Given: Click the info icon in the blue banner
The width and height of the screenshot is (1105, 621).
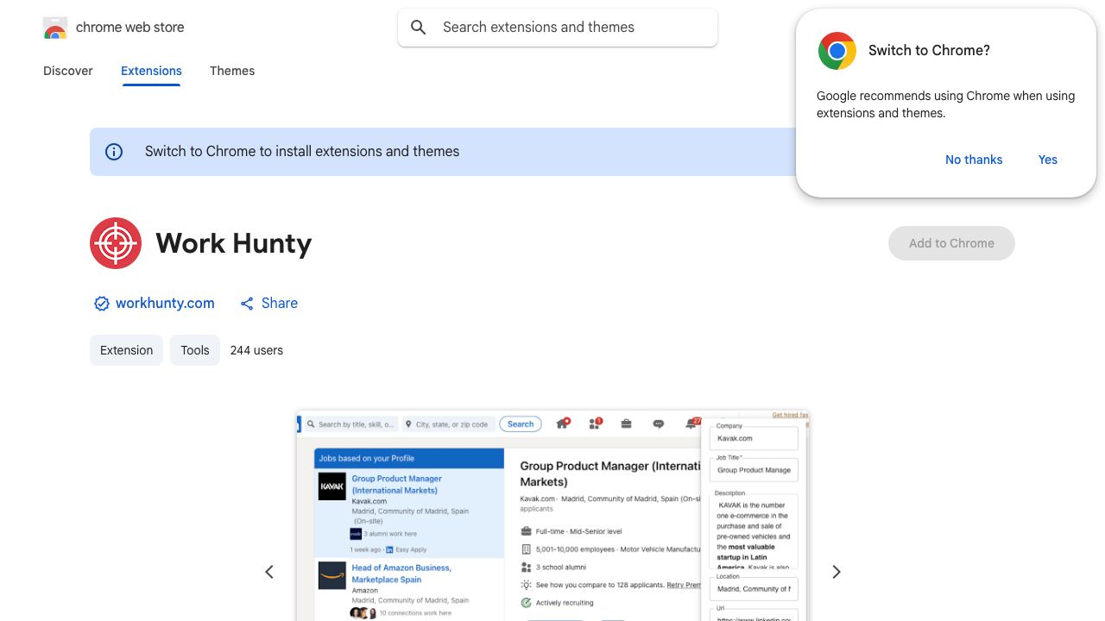Looking at the screenshot, I should pos(114,152).
